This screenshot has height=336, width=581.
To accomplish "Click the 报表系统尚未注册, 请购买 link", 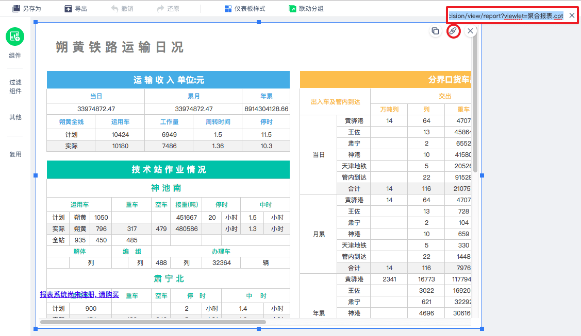I will [x=79, y=295].
